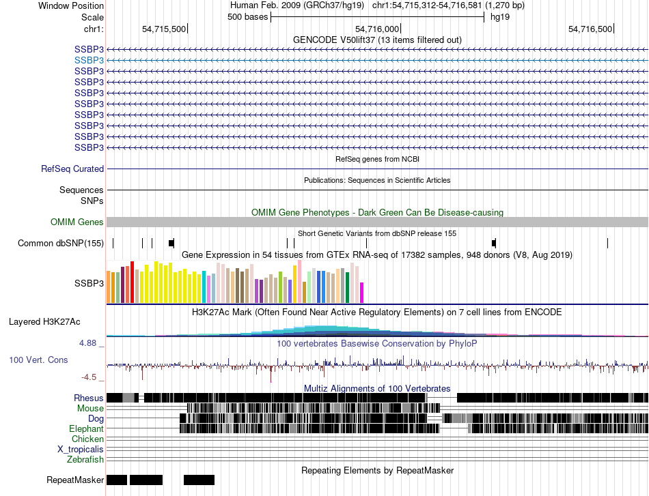Select the isolated third RepeatMasker block
Viewport: 649px width, 496px height.
199,480
